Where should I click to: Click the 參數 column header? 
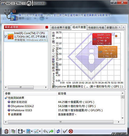point(30,93)
